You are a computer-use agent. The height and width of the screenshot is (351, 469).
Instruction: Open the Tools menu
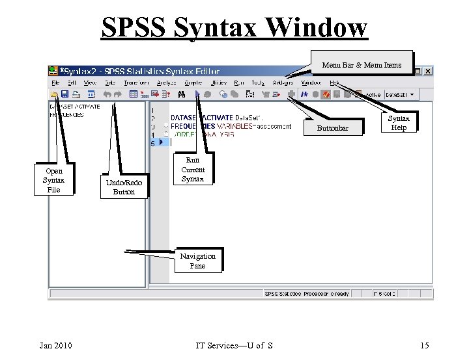click(x=258, y=83)
